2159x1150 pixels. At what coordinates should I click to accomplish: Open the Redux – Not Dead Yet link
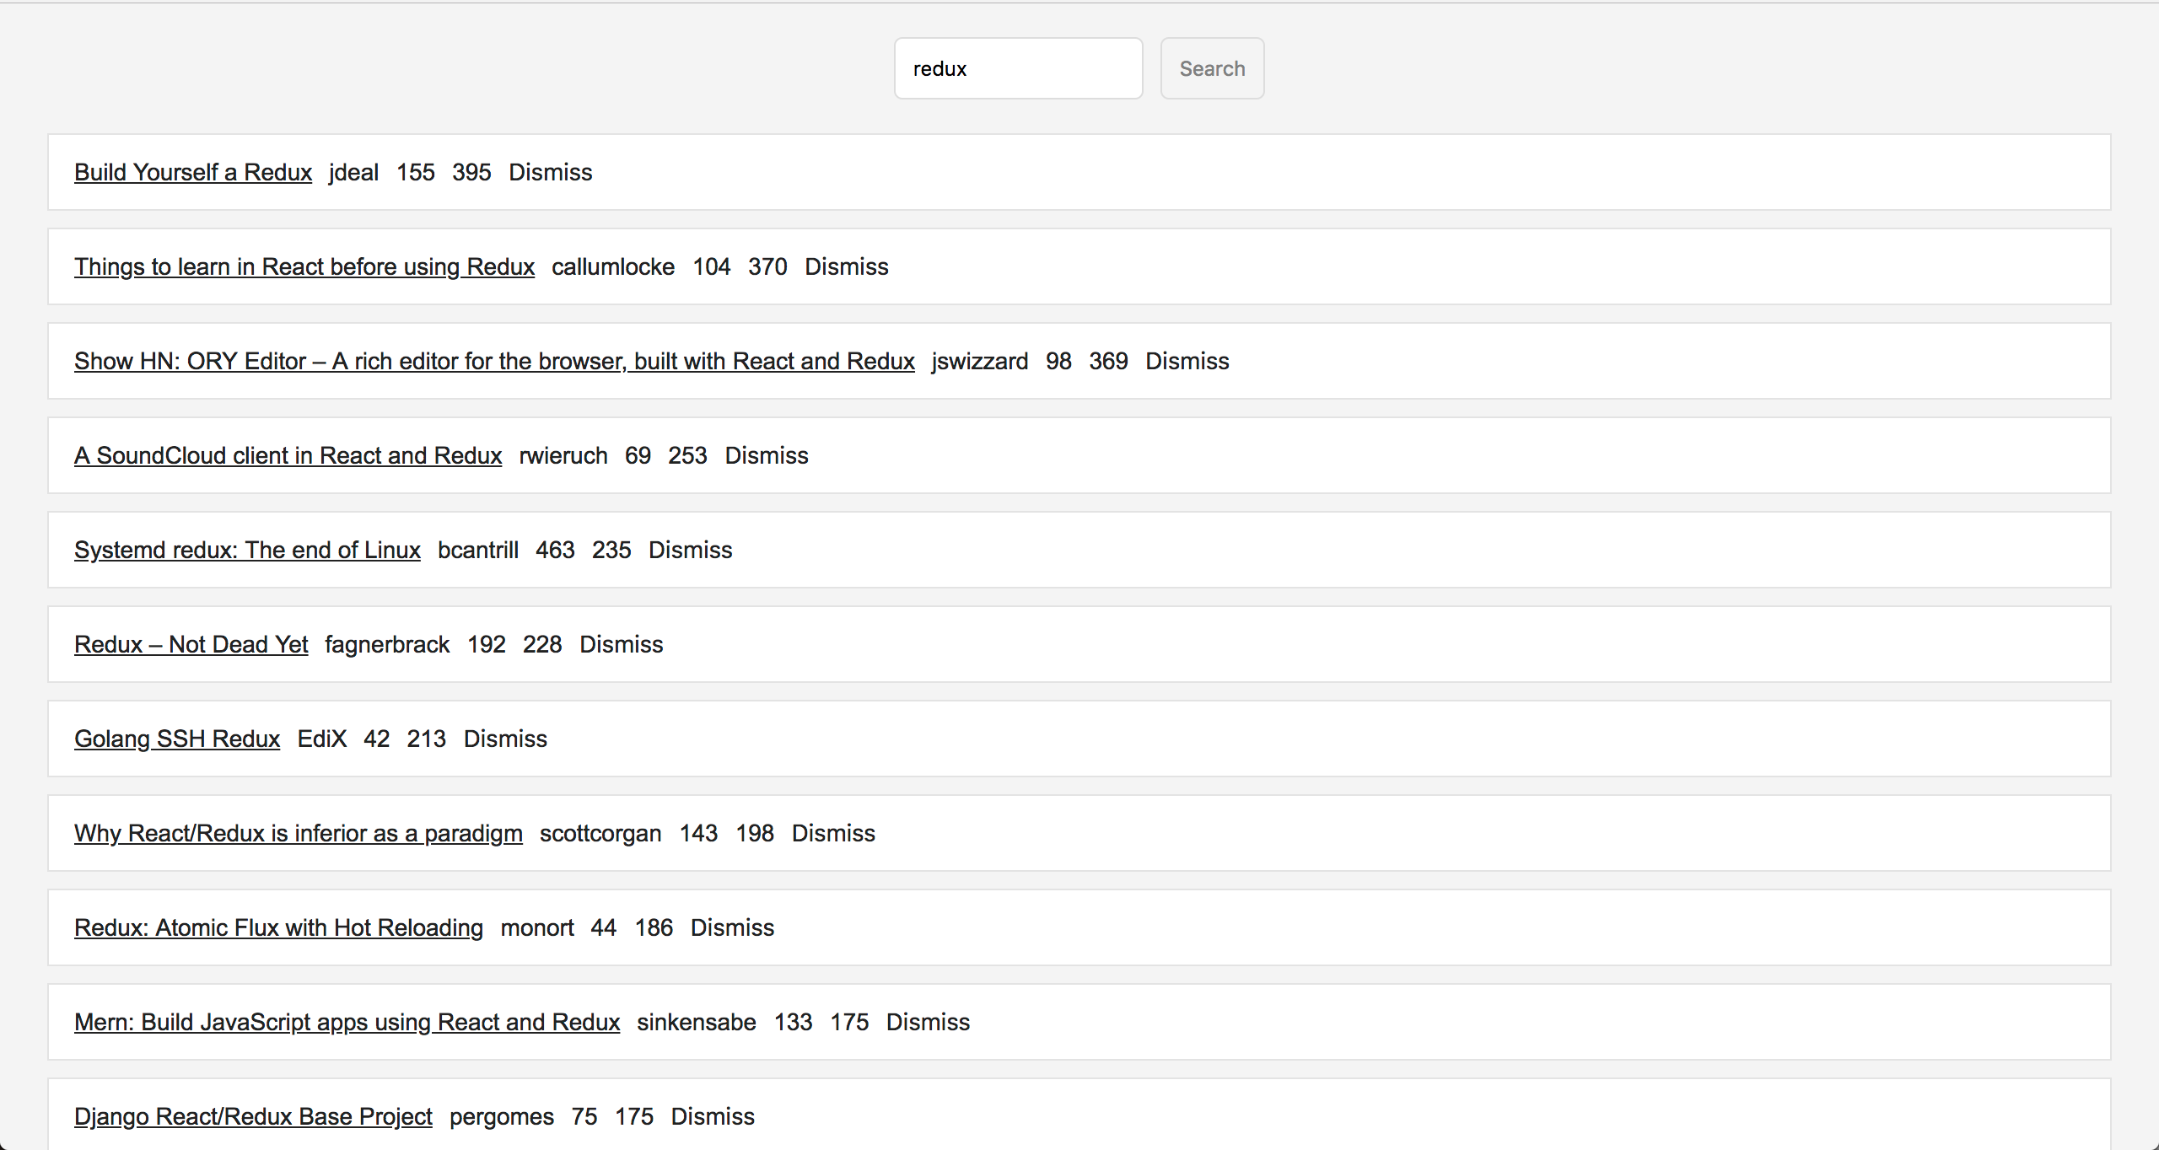(191, 644)
